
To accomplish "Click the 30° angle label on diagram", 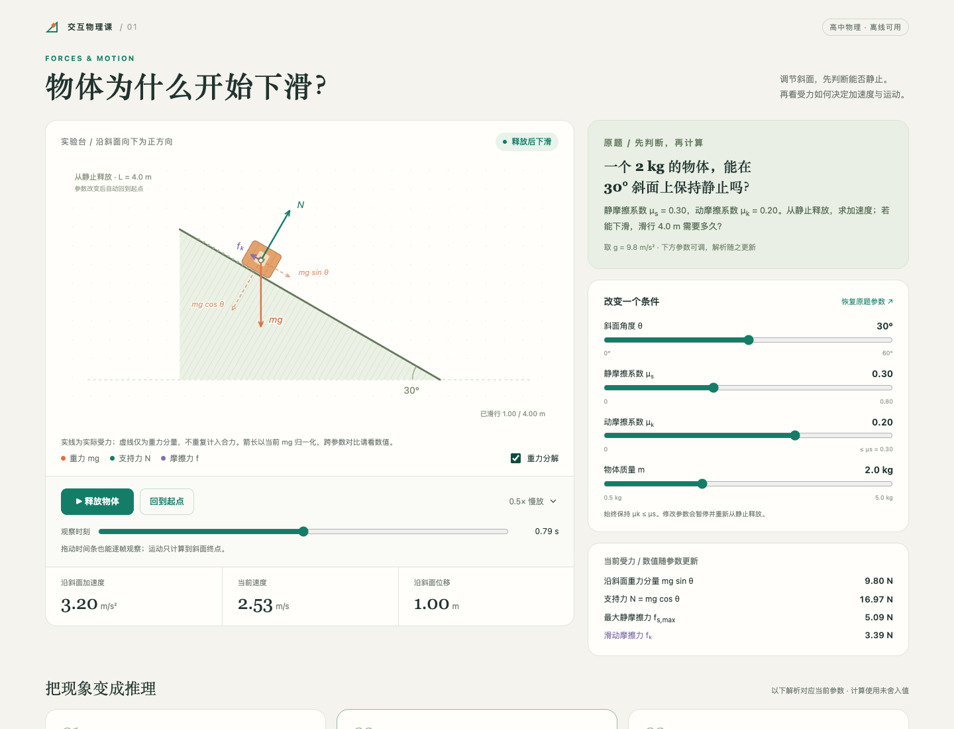I will coord(411,390).
